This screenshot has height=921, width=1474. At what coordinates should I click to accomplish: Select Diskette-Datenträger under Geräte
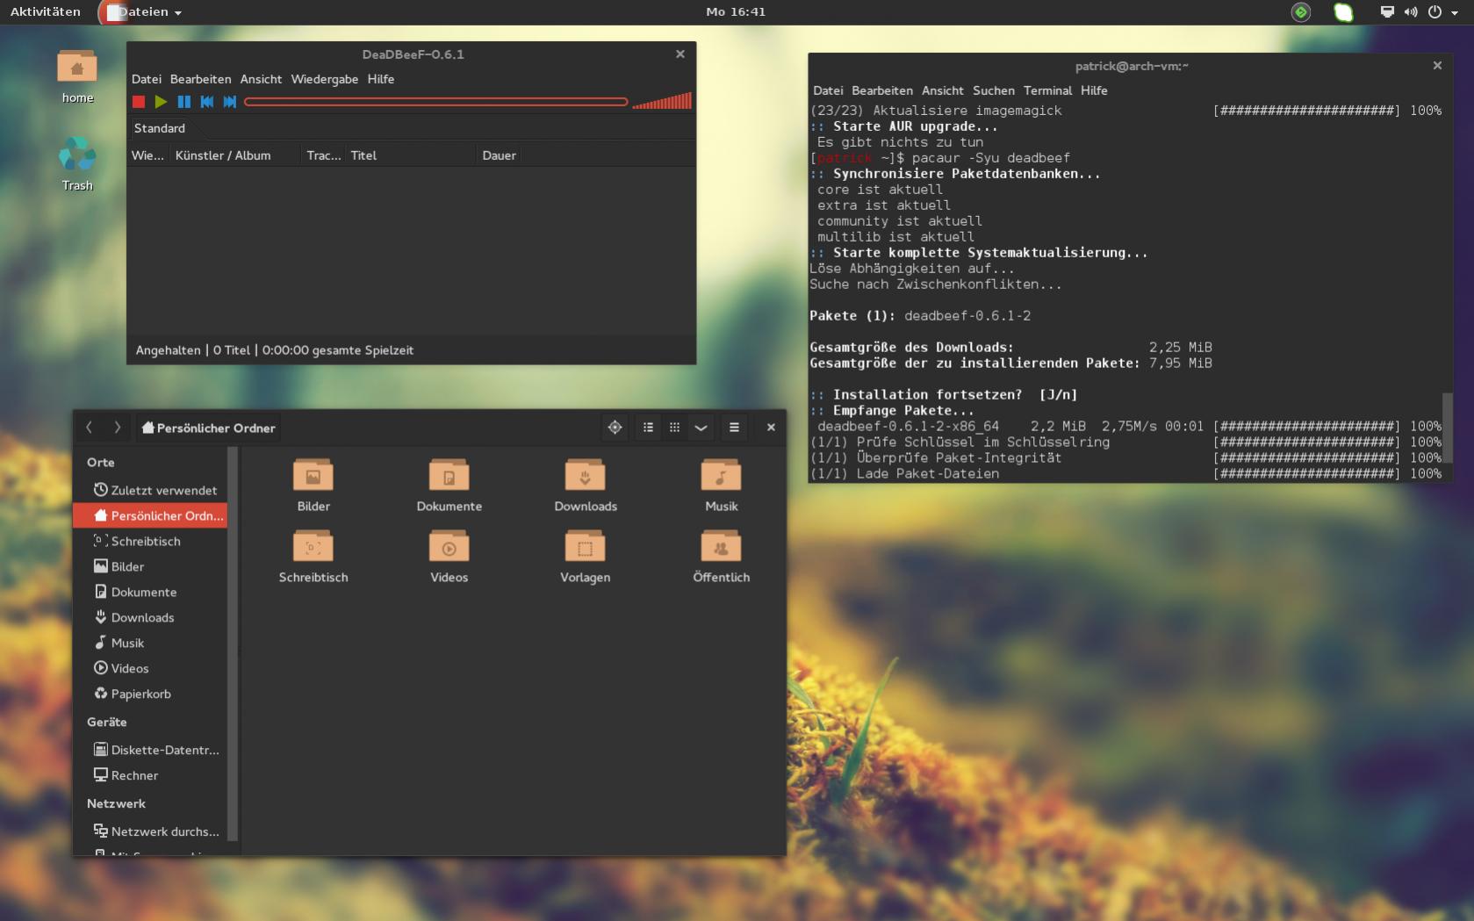(x=150, y=750)
